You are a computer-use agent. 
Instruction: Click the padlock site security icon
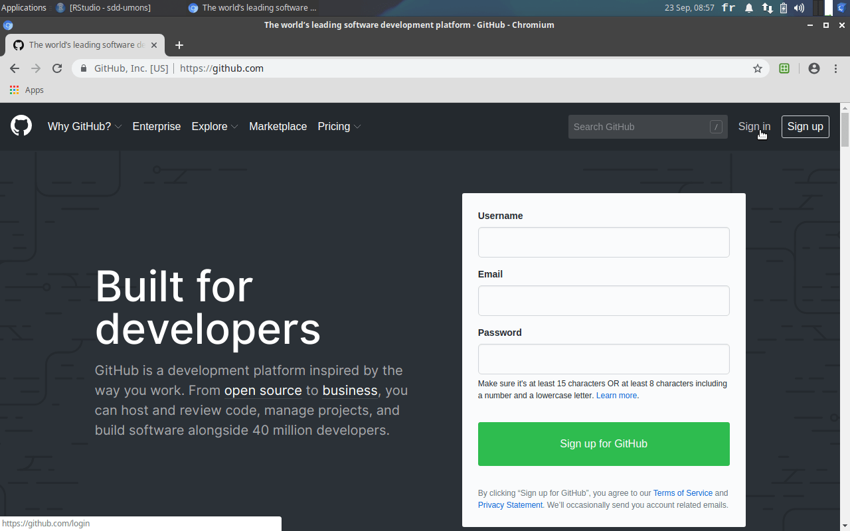(x=84, y=68)
